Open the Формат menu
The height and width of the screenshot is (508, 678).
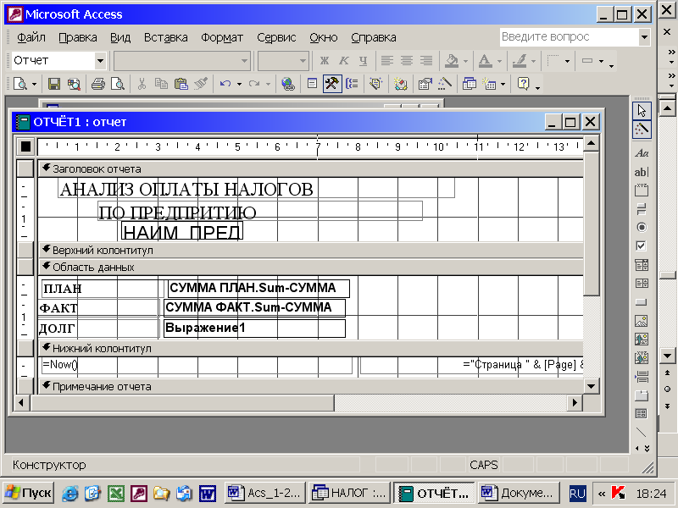click(x=222, y=37)
